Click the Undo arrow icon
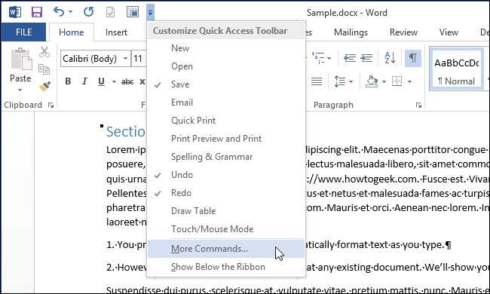490x294 pixels. [x=59, y=12]
